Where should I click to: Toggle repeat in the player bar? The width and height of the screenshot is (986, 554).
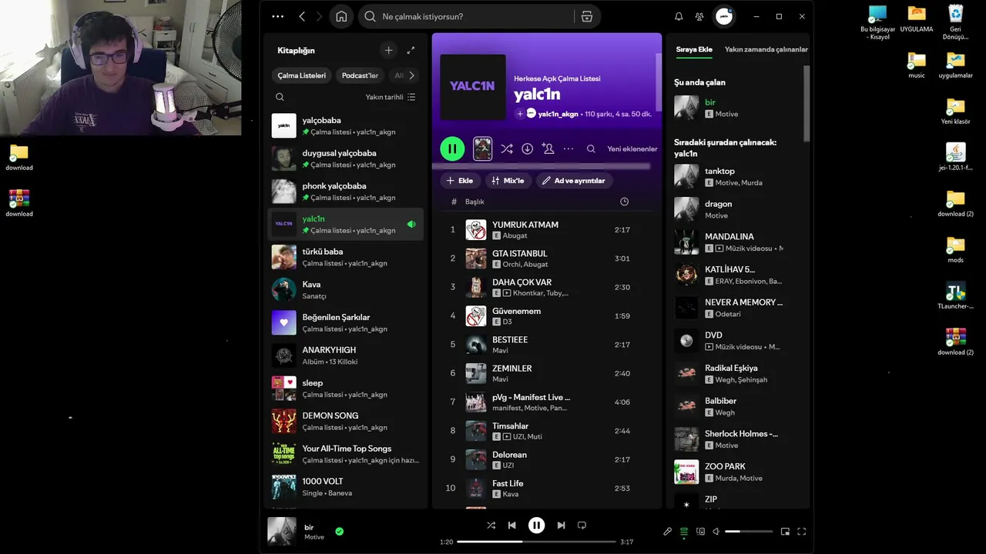pyautogui.click(x=582, y=526)
